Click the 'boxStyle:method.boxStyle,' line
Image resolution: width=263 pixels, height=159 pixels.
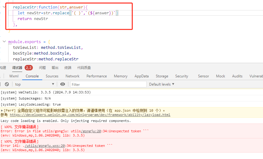click(x=42, y=53)
